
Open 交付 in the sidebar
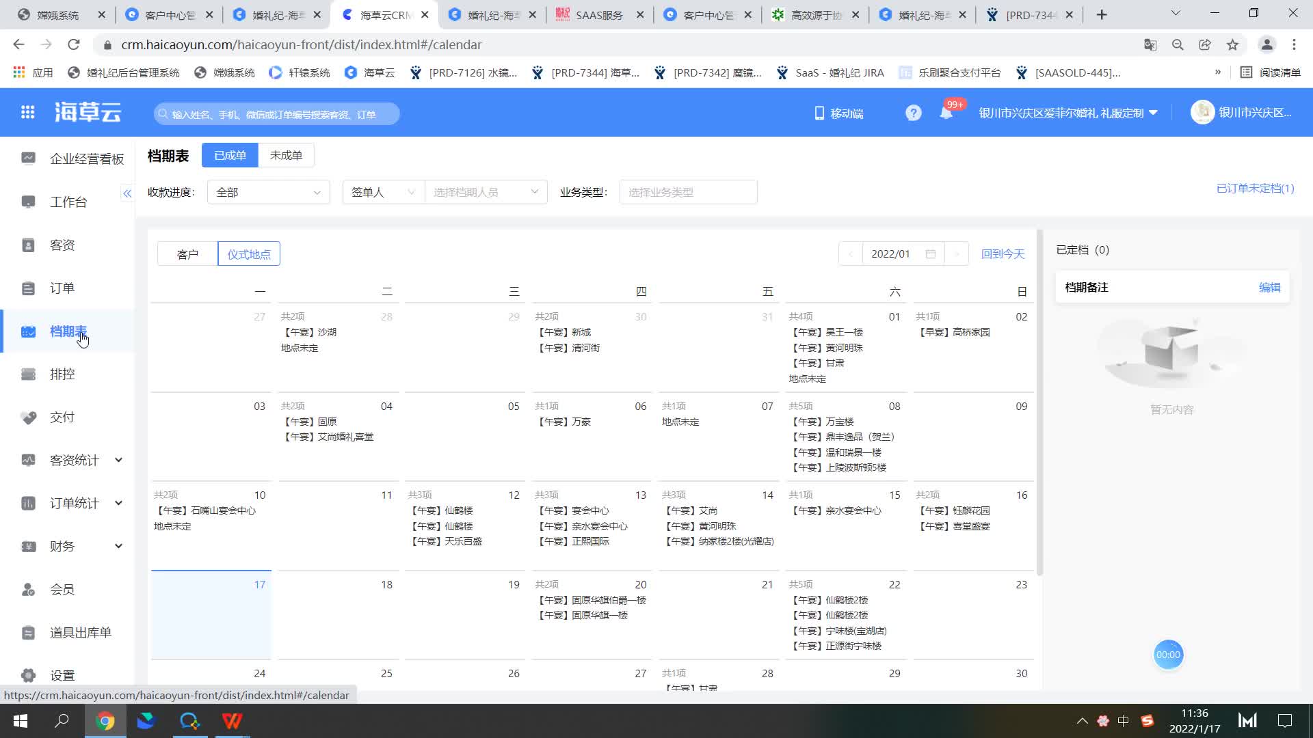(x=62, y=418)
